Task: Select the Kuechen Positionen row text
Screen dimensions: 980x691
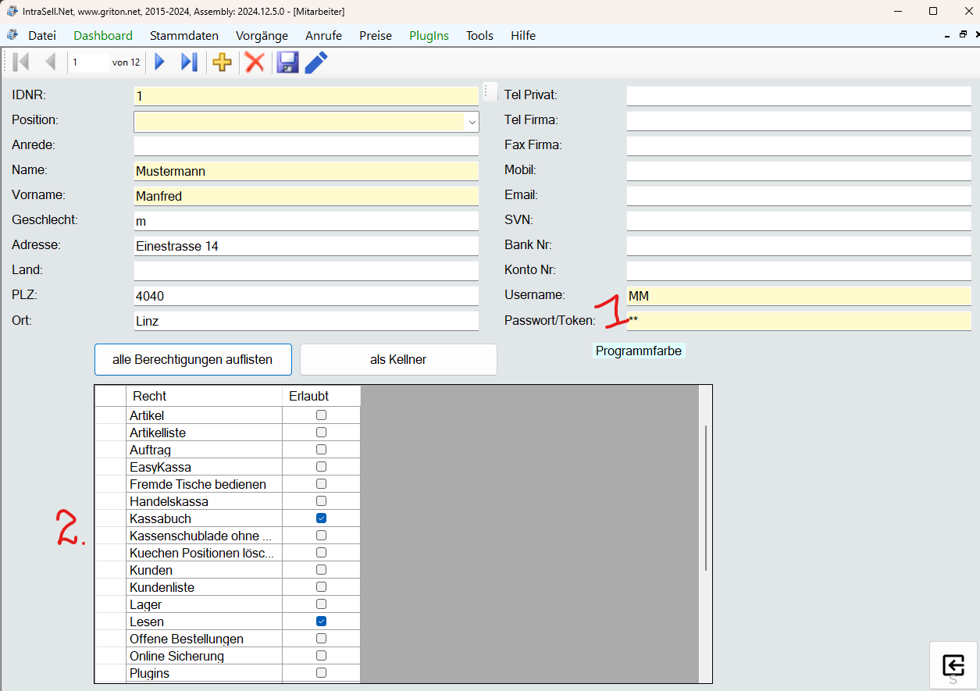Action: 201,553
